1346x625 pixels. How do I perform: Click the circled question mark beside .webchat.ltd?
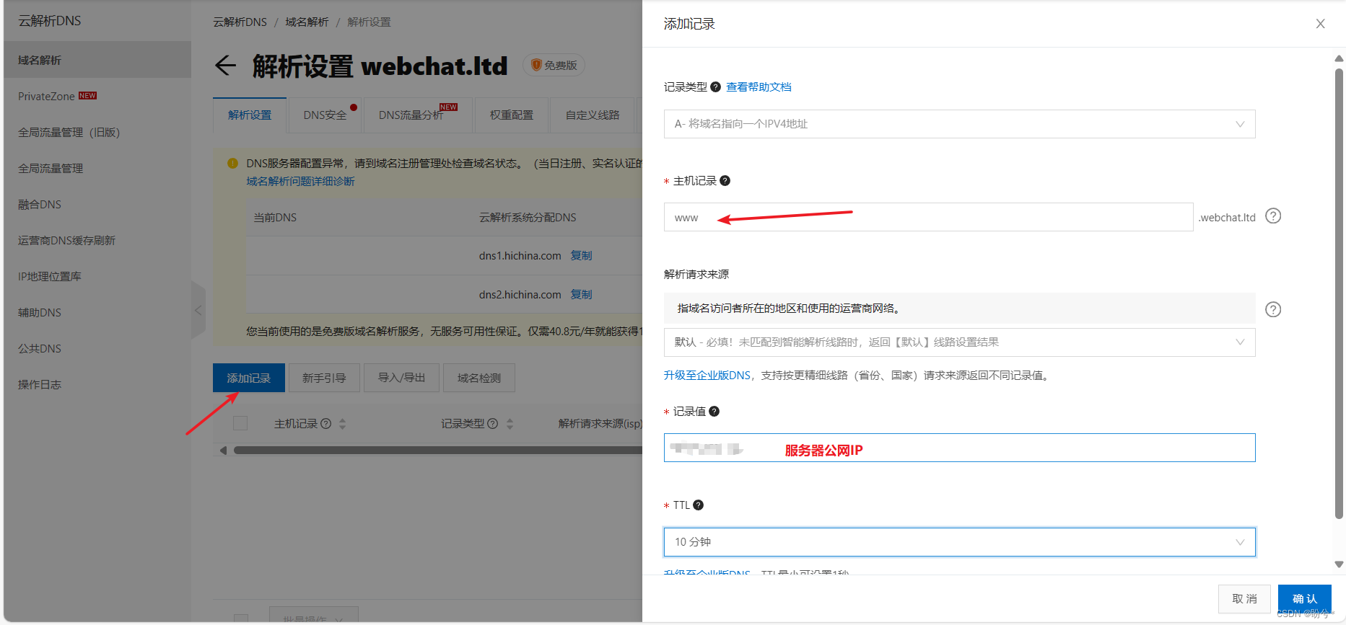click(1273, 216)
